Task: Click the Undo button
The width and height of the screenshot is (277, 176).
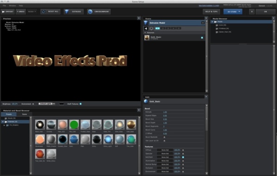Action: click(21, 12)
